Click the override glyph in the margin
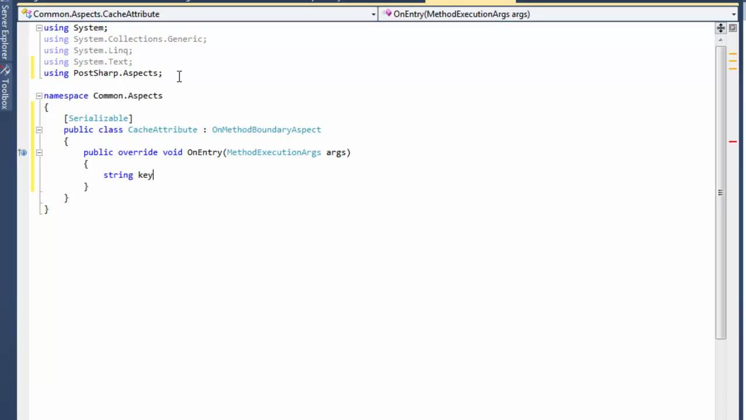 22,152
